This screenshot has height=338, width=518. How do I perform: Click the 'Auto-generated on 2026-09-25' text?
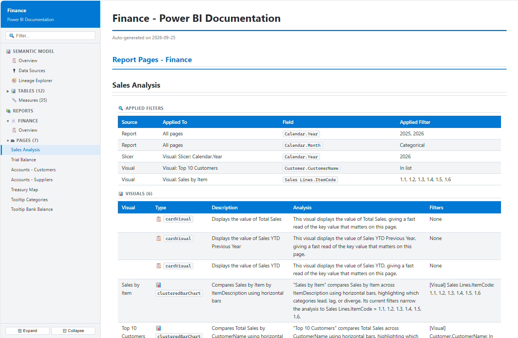[144, 38]
